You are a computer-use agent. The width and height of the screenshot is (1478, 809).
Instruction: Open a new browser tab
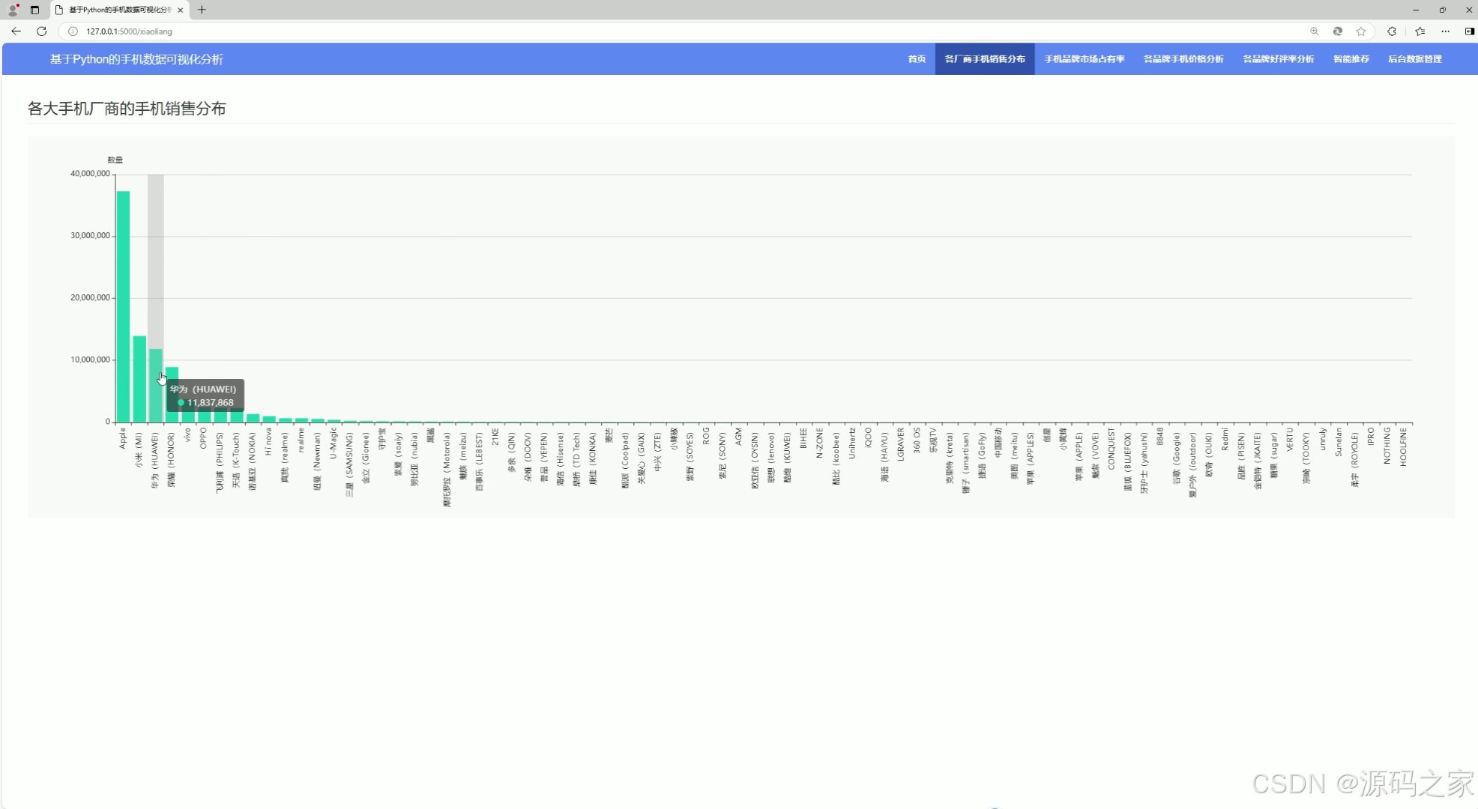coord(202,10)
